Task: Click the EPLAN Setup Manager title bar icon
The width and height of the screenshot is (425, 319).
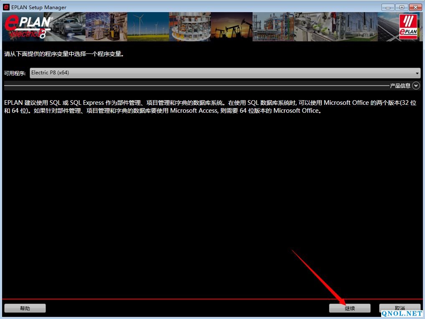Action: coord(6,7)
